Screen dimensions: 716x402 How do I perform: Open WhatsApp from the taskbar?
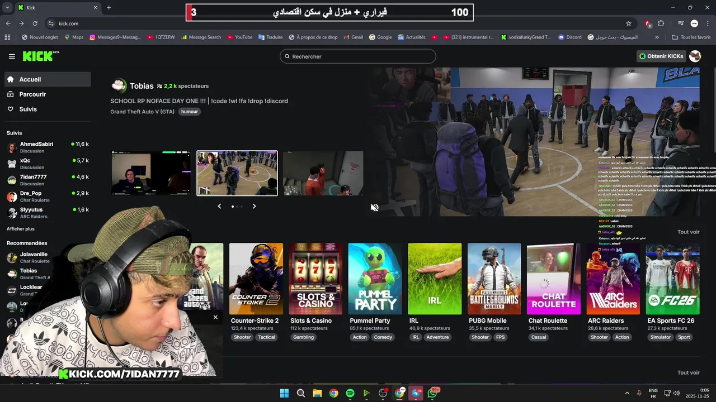[x=432, y=393]
